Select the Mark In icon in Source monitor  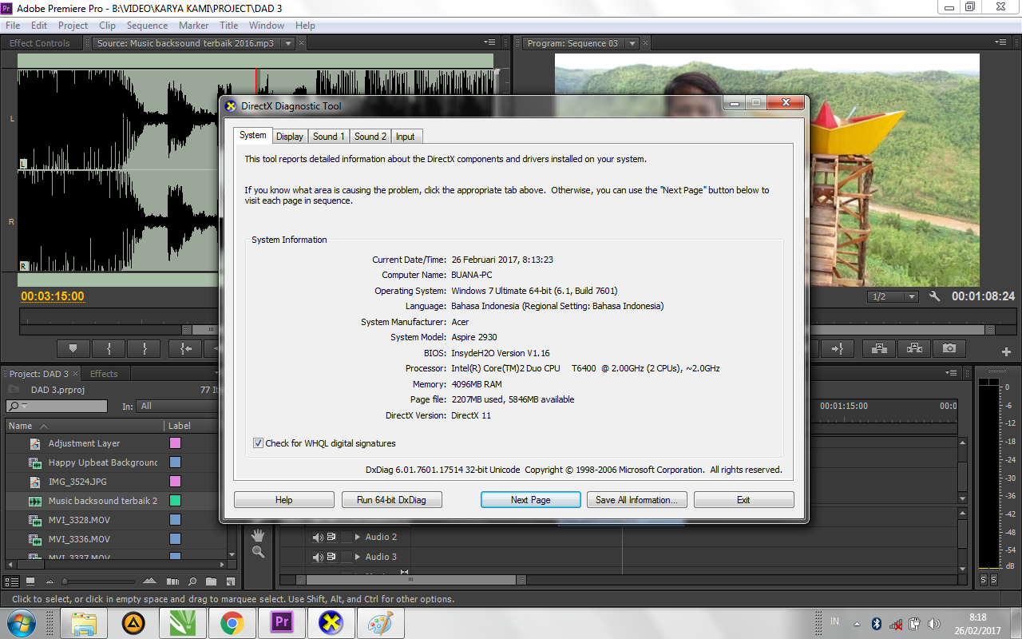point(109,348)
